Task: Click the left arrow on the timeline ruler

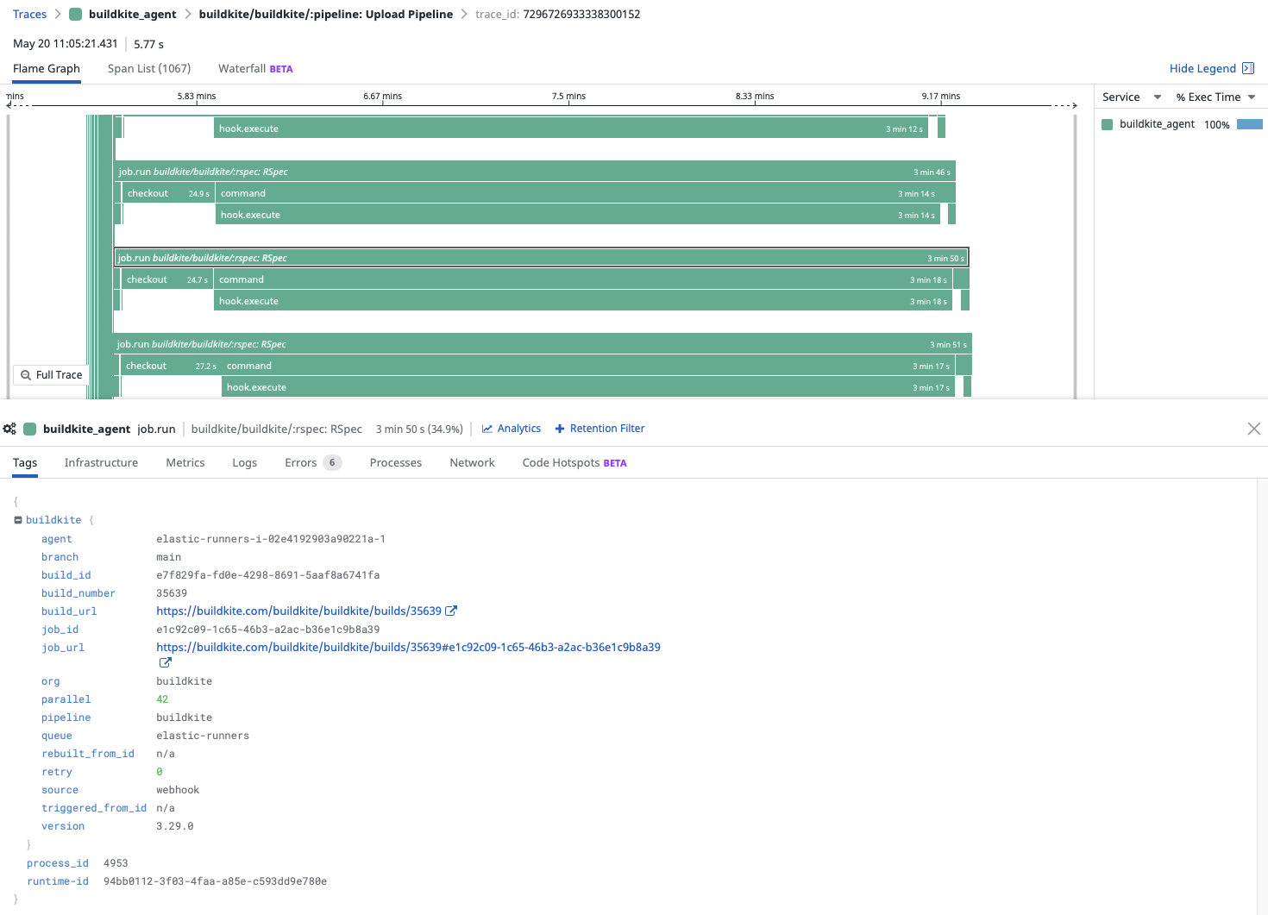Action: (x=9, y=104)
